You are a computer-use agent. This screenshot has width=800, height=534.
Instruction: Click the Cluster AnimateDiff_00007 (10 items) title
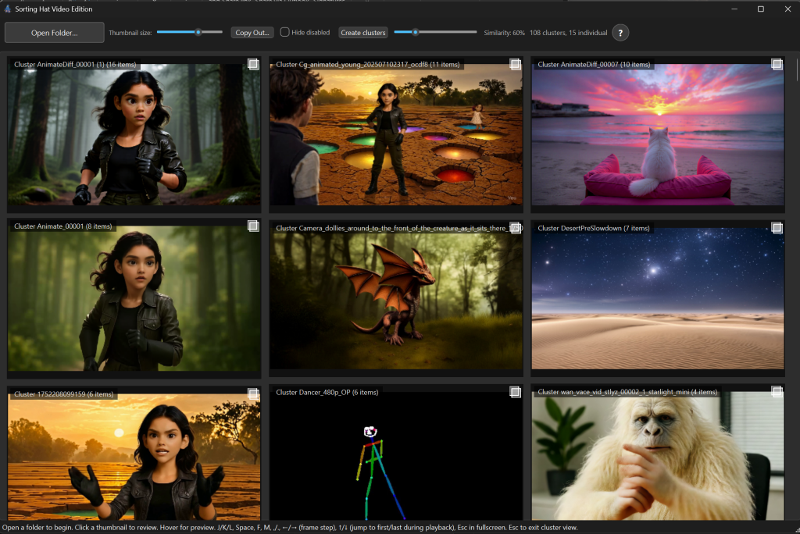pos(594,64)
